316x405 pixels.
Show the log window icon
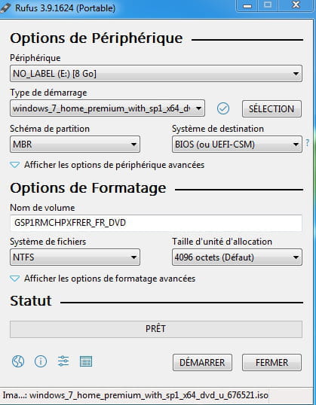(x=86, y=361)
